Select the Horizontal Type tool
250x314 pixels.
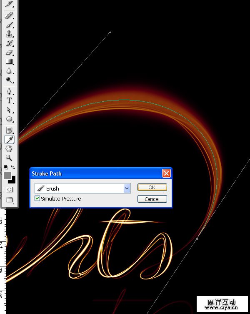tap(9, 100)
